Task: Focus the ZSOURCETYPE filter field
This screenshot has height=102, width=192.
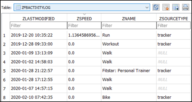Action: click(x=174, y=25)
